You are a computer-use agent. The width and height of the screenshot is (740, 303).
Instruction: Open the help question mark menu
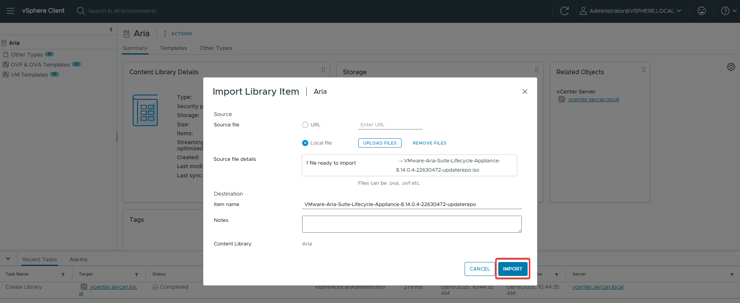(728, 11)
